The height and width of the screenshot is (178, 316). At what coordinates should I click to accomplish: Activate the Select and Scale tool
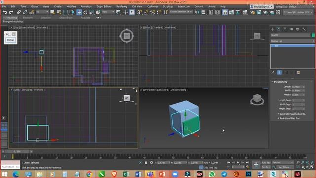tap(91, 12)
